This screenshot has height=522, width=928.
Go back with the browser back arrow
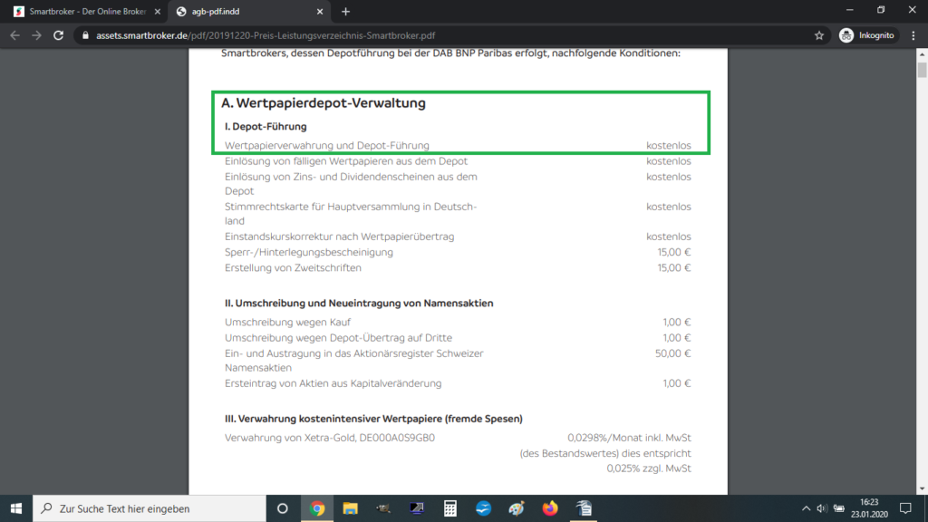point(14,35)
